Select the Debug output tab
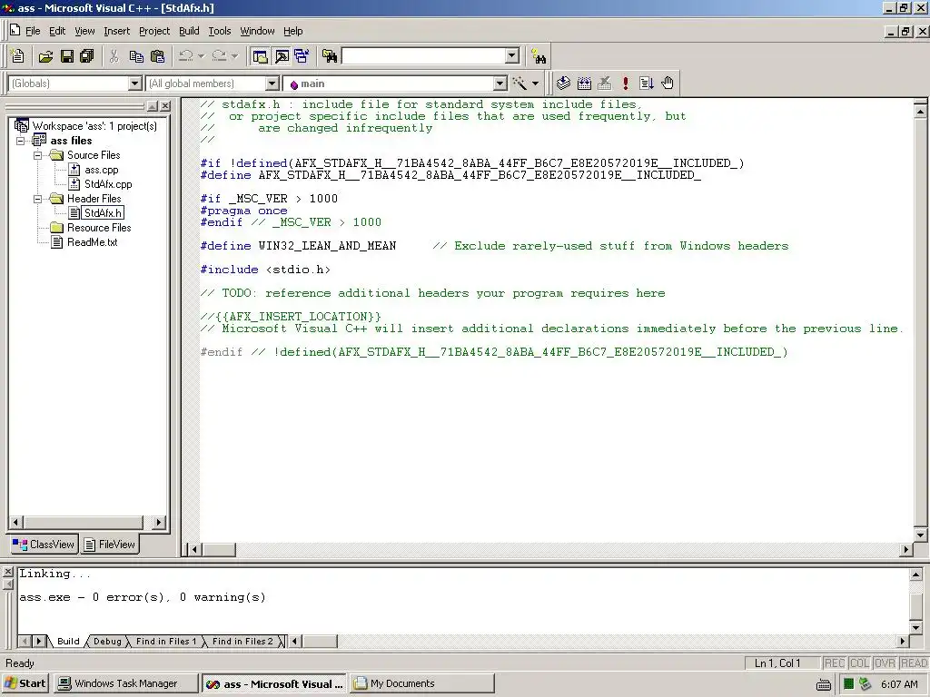 point(107,642)
